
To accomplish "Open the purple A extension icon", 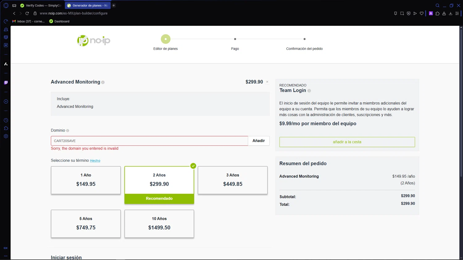I will tap(431, 13).
